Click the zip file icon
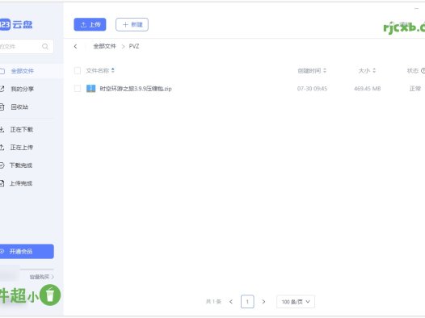The width and height of the screenshot is (425, 318). point(90,89)
